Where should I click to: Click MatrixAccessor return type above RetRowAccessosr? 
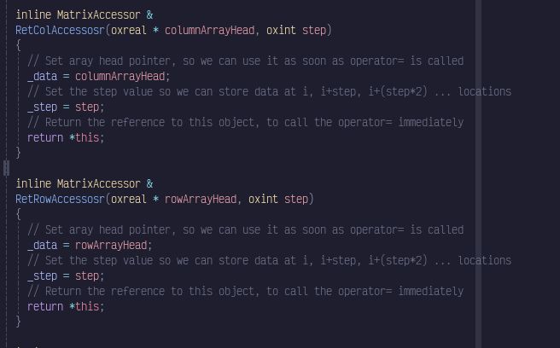(x=99, y=184)
